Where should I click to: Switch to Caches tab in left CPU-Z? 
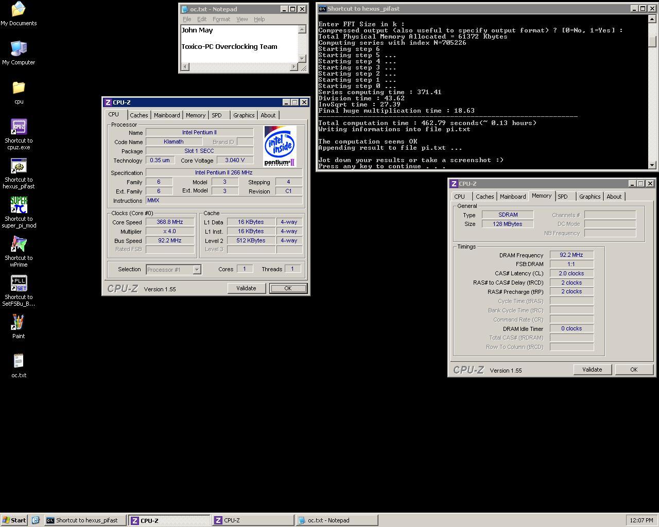(138, 115)
